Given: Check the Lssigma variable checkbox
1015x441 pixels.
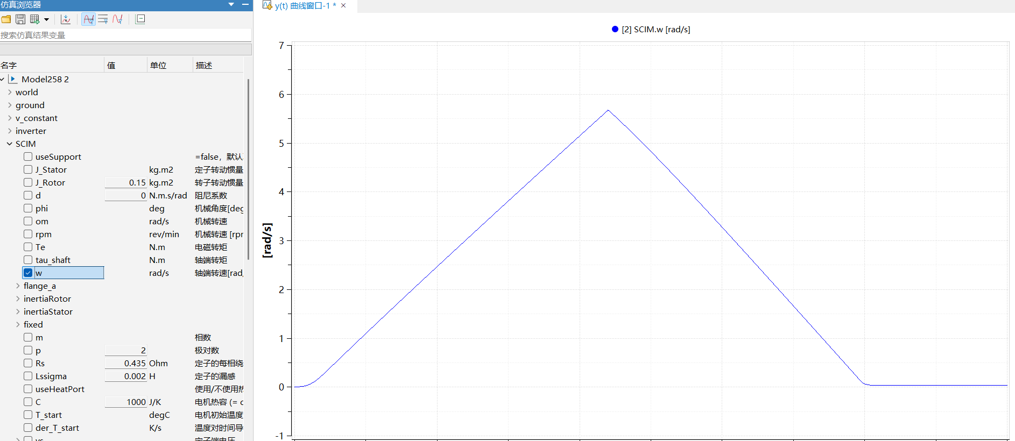Looking at the screenshot, I should pyautogui.click(x=28, y=376).
